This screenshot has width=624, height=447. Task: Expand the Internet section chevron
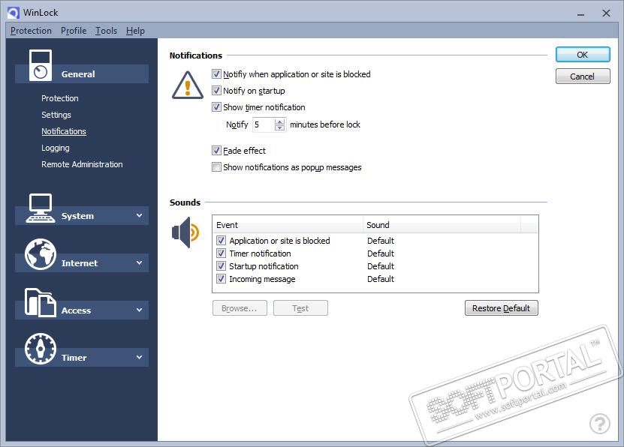point(139,262)
